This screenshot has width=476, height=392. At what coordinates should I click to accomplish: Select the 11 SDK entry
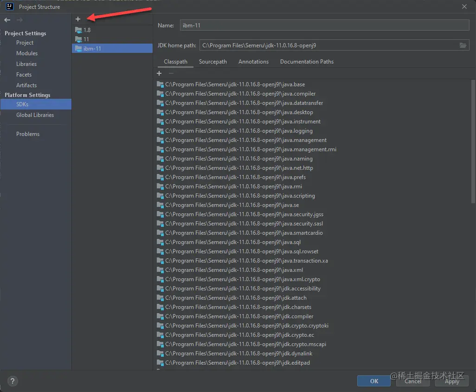pyautogui.click(x=112, y=39)
